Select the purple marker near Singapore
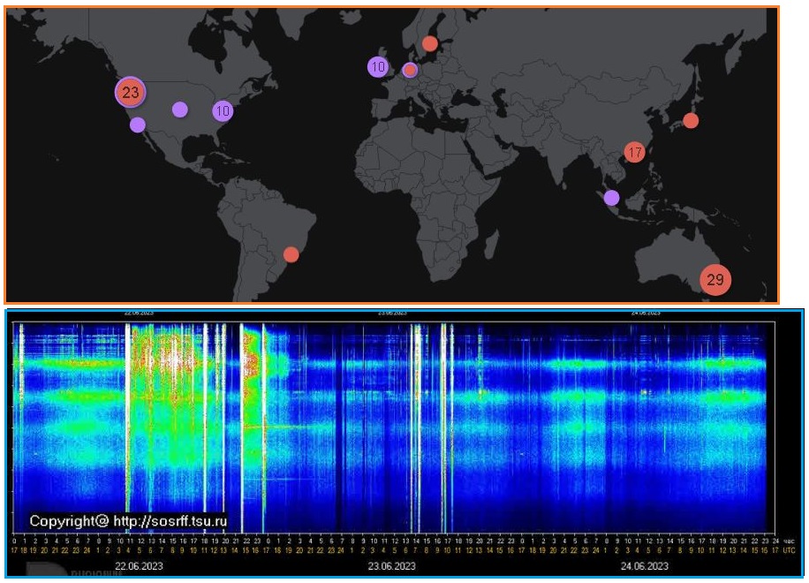 pyautogui.click(x=611, y=198)
